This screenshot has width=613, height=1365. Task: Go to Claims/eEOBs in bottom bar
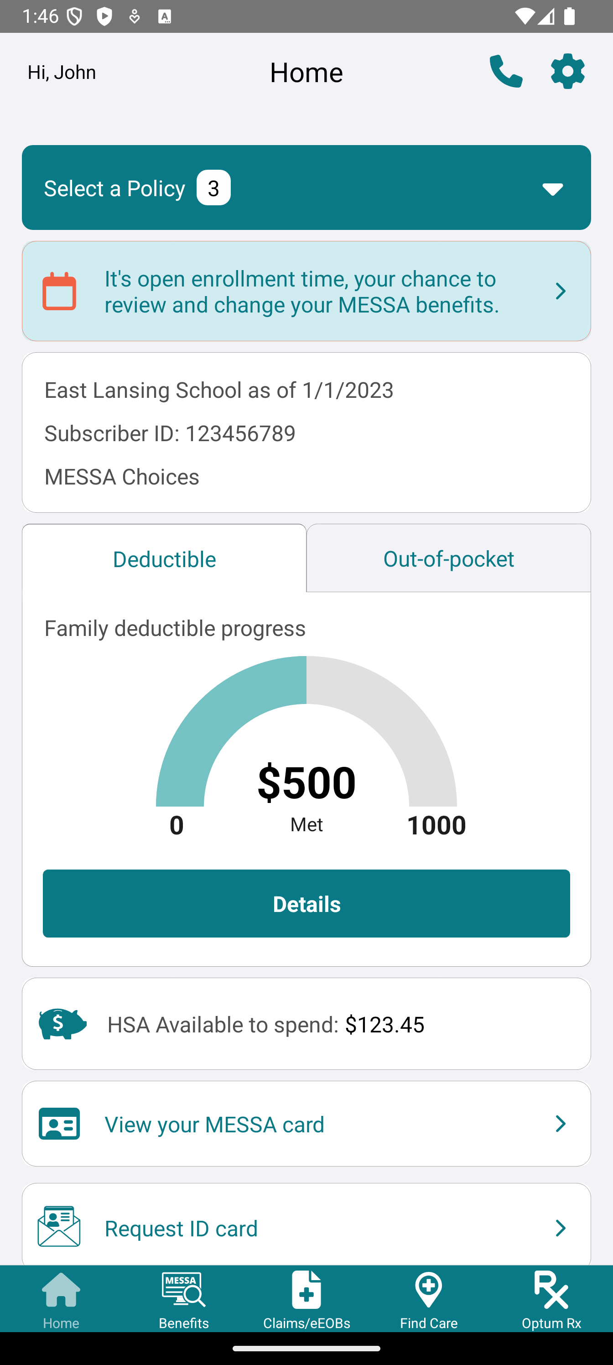(306, 1299)
